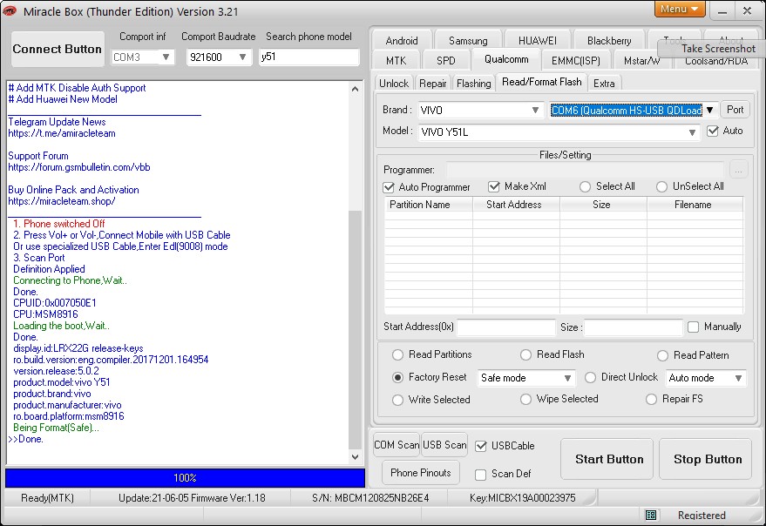The image size is (766, 526).
Task: Toggle the Auto checkbox next to Model
Action: [x=713, y=131]
